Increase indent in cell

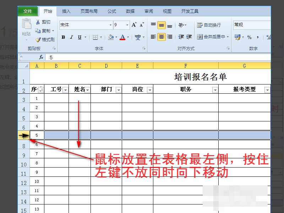click(189, 37)
